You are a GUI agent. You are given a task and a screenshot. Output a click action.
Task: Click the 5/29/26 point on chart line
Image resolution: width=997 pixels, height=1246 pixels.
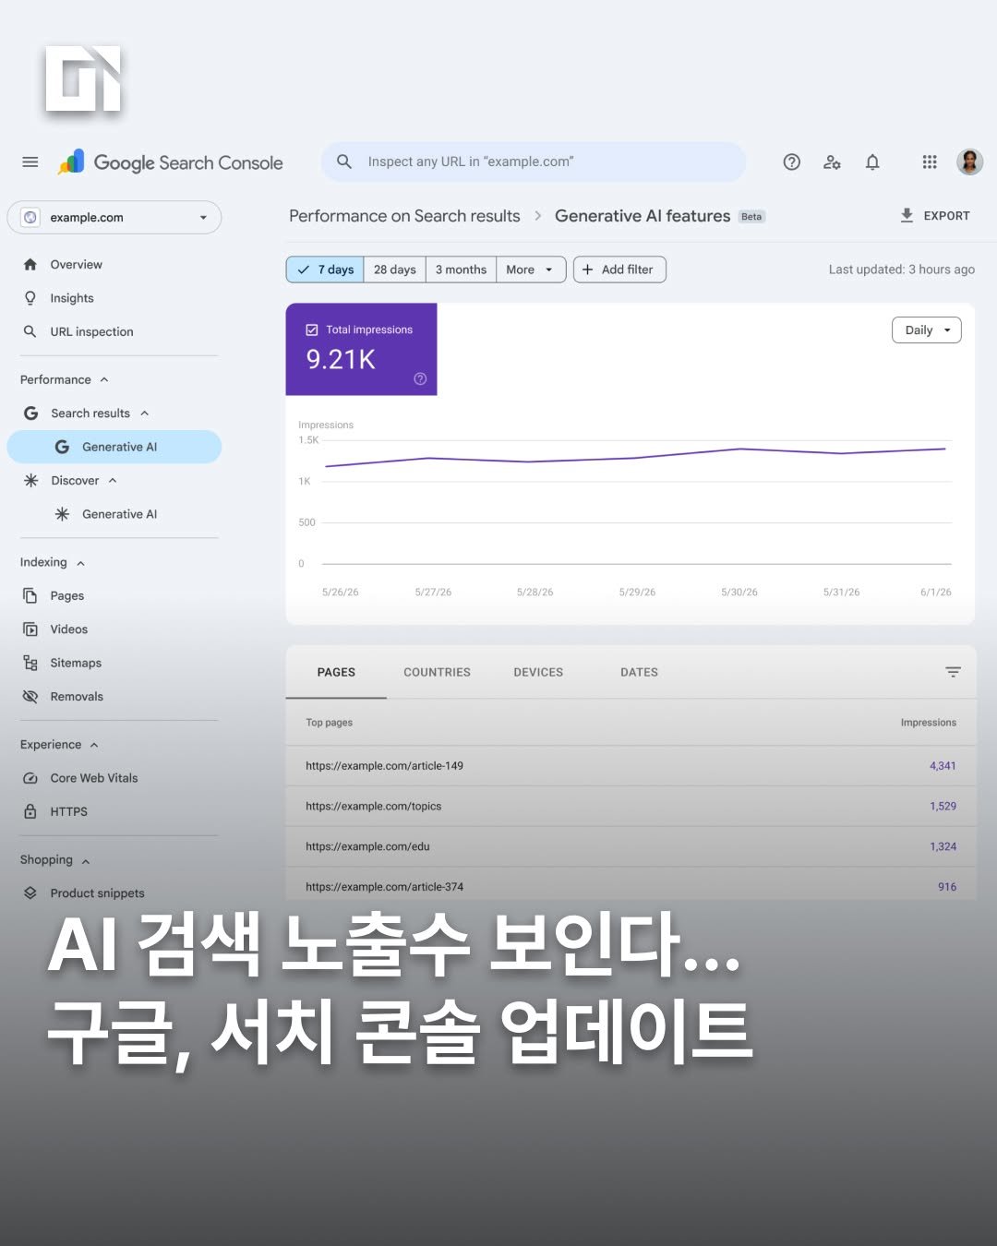click(x=637, y=458)
